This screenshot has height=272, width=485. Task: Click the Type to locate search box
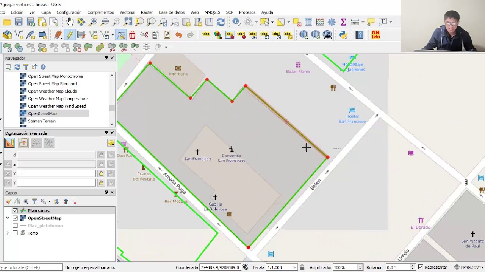tap(31, 267)
